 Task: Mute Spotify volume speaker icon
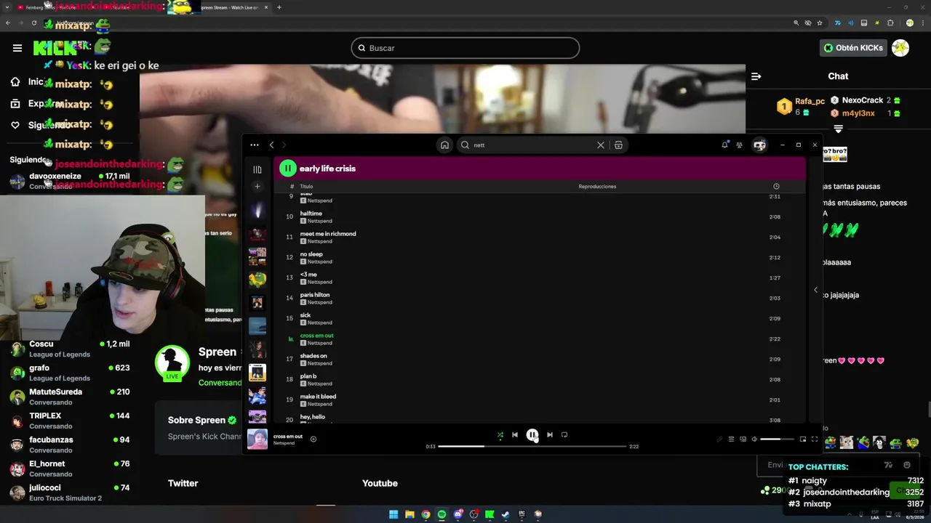754,439
